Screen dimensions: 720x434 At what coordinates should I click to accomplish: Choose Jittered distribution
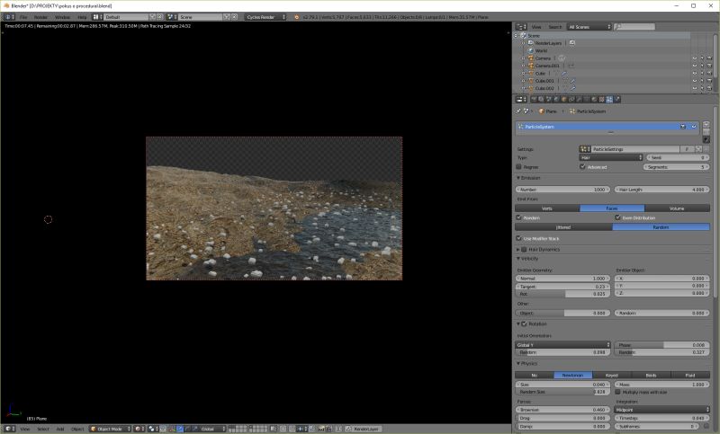click(564, 227)
